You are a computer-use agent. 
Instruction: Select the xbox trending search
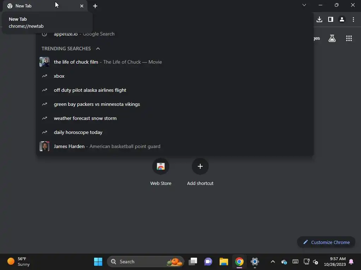click(x=175, y=76)
